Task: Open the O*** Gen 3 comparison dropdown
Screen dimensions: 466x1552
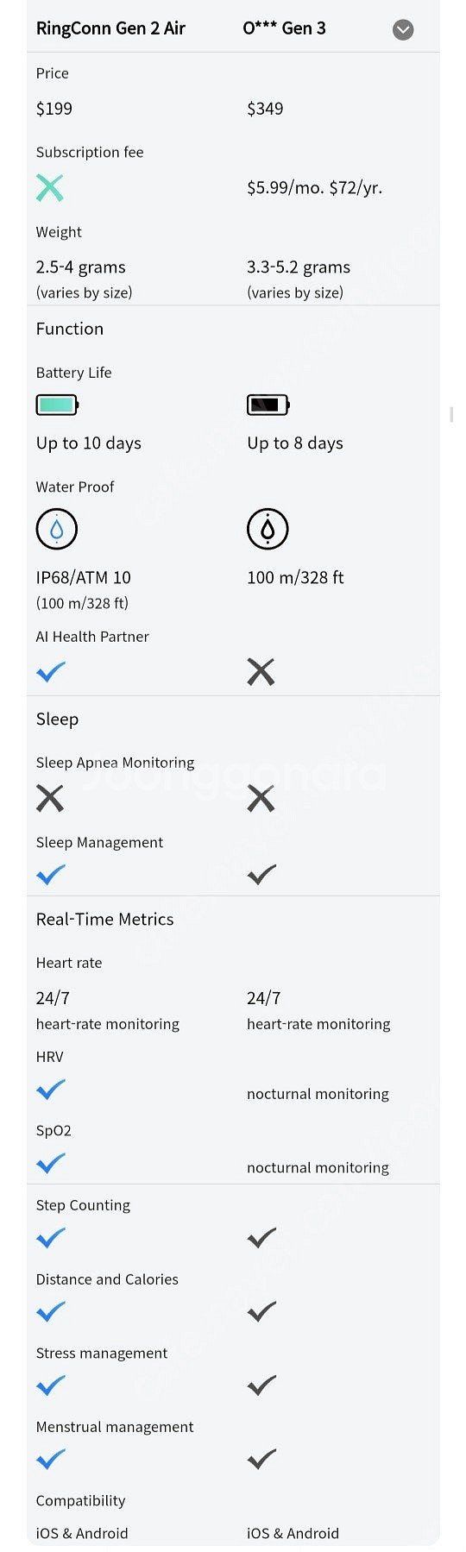Action: click(x=403, y=30)
